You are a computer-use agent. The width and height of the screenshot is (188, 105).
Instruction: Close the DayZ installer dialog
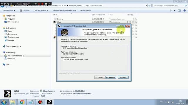click(127, 26)
